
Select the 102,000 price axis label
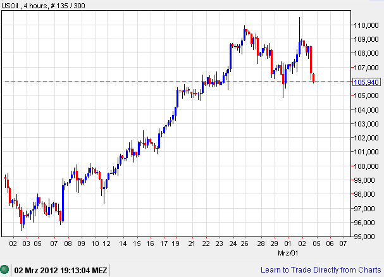[366, 138]
